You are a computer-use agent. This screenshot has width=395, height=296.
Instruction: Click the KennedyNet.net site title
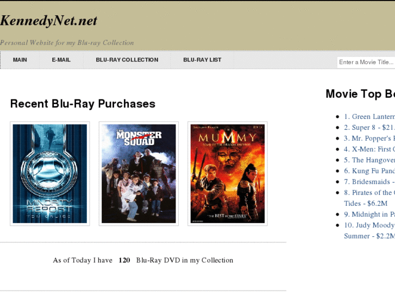[x=48, y=21]
